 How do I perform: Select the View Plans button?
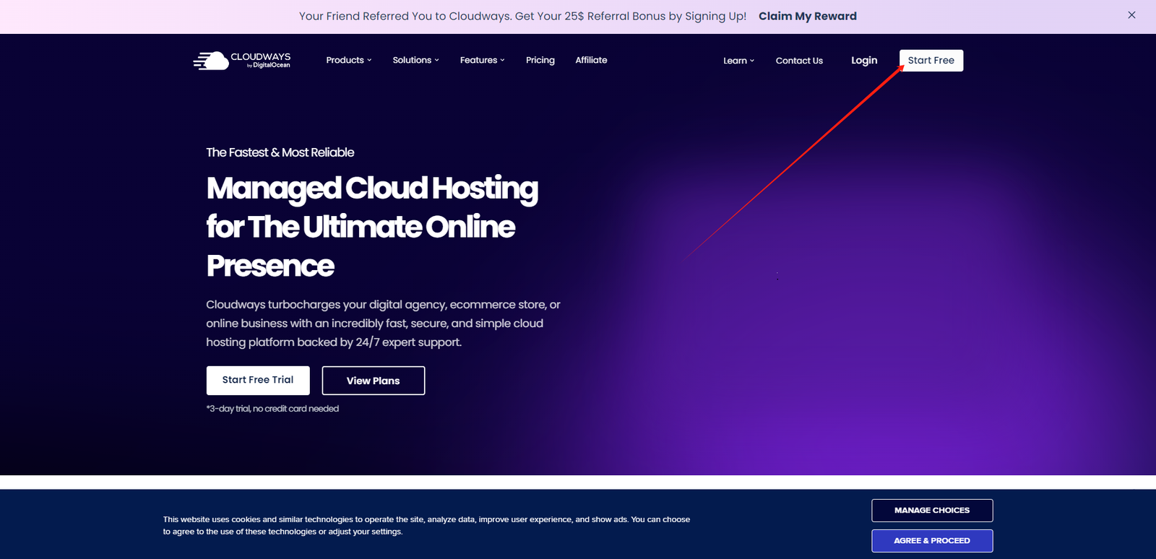click(x=373, y=381)
